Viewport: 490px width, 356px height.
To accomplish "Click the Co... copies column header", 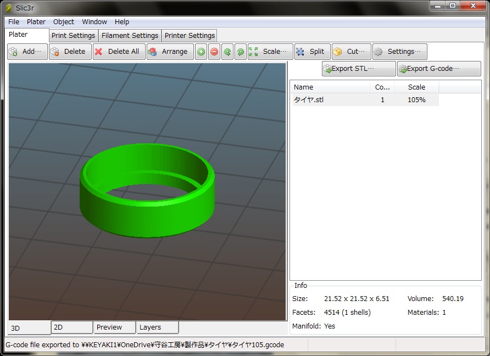I will 382,87.
